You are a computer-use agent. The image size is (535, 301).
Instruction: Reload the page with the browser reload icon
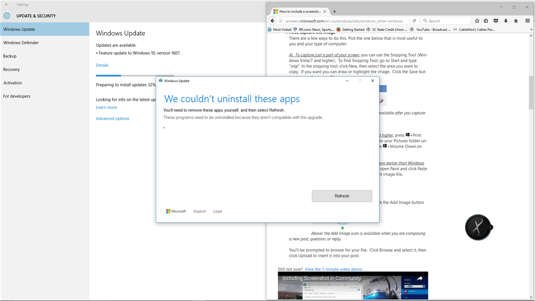414,21
